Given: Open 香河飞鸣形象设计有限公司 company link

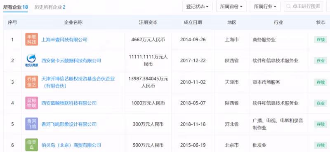Looking at the screenshot, I should point(69,124).
